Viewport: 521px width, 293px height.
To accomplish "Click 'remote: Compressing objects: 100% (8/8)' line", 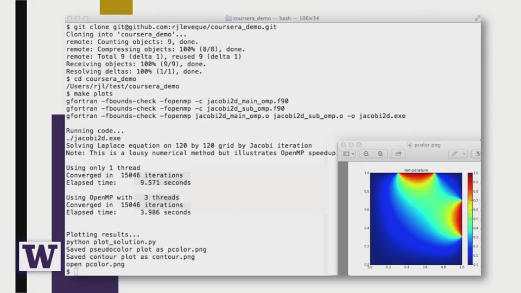I will [x=156, y=49].
